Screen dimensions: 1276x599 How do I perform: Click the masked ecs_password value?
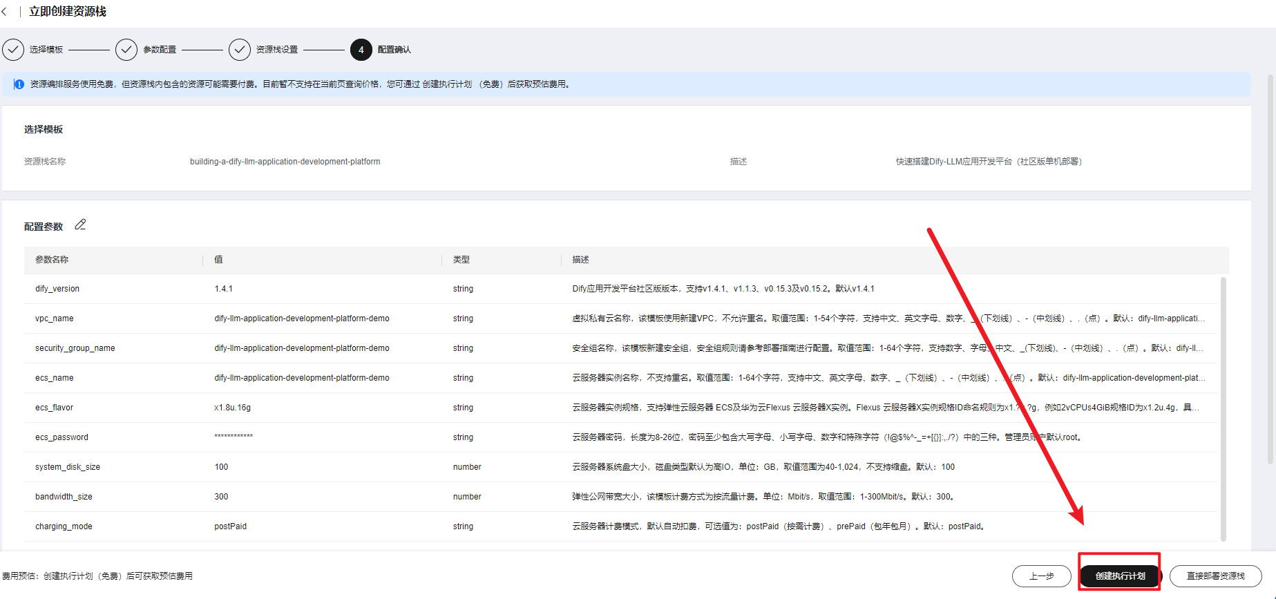point(234,437)
